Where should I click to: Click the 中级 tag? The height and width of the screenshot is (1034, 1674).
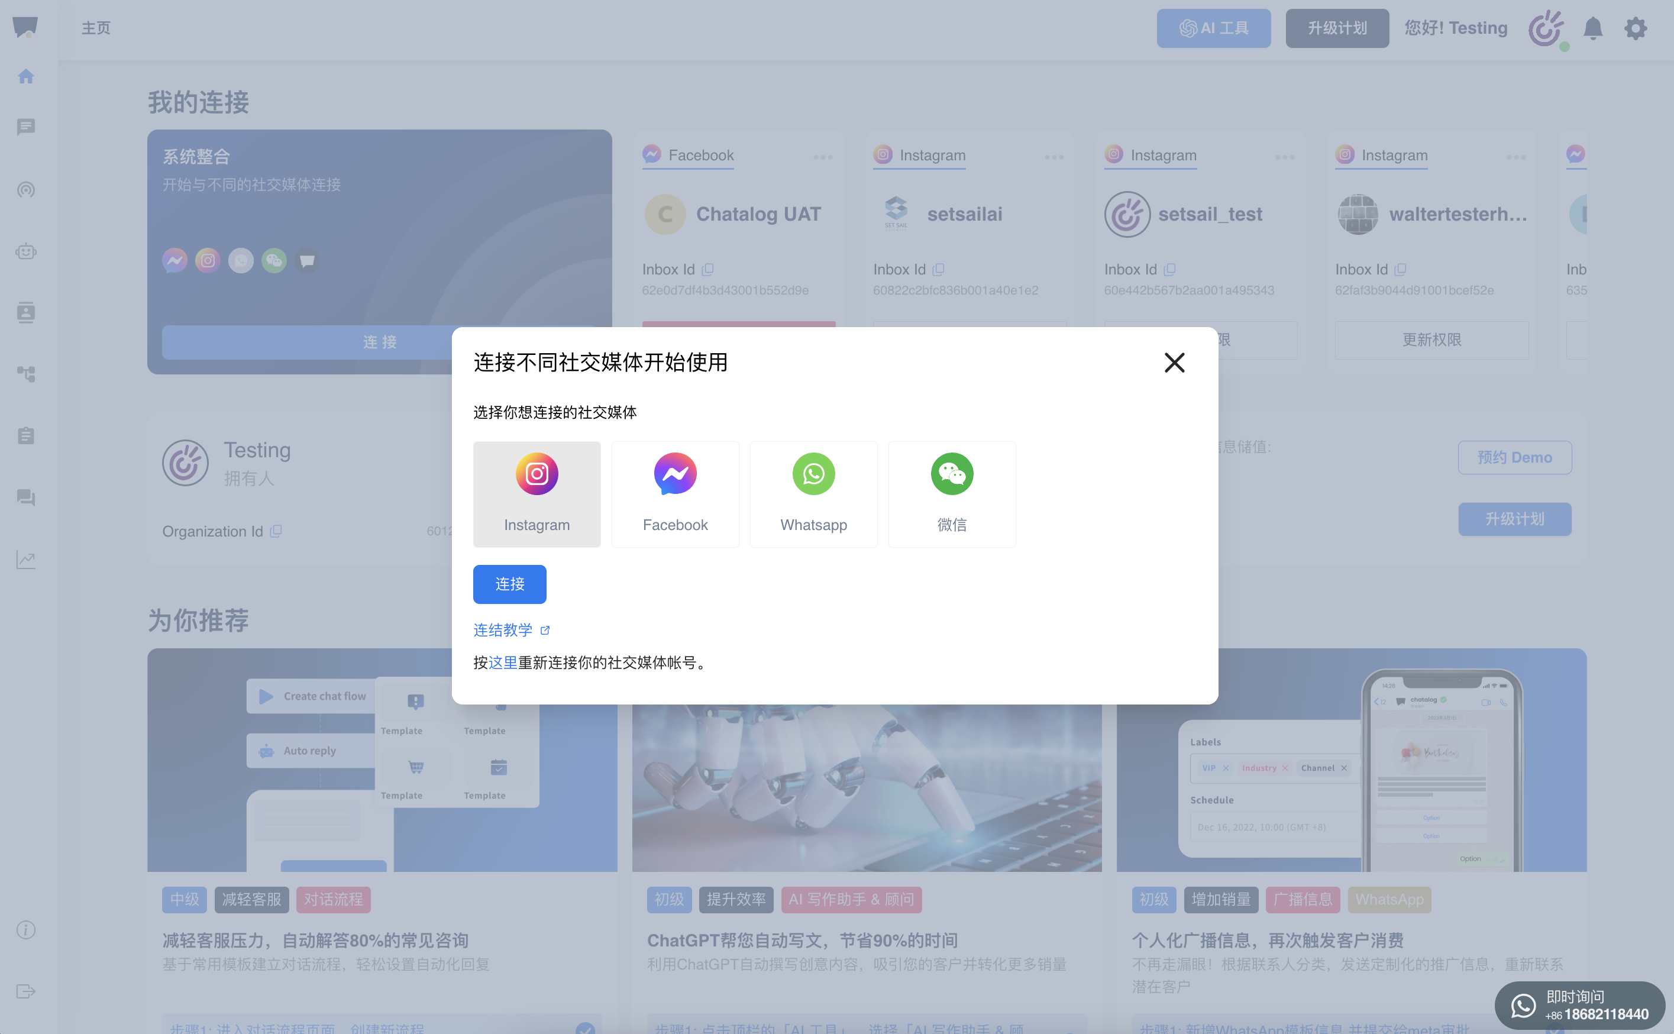[x=185, y=899]
